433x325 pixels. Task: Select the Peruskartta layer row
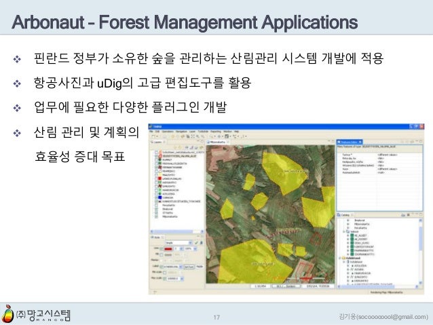point(169,205)
